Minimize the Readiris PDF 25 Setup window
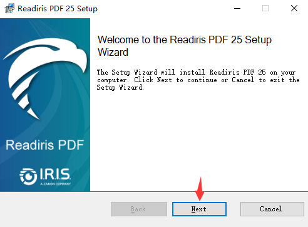The height and width of the screenshot is (227, 308). [237, 8]
